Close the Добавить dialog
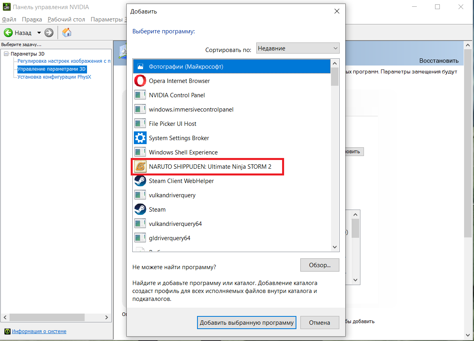 [x=337, y=11]
